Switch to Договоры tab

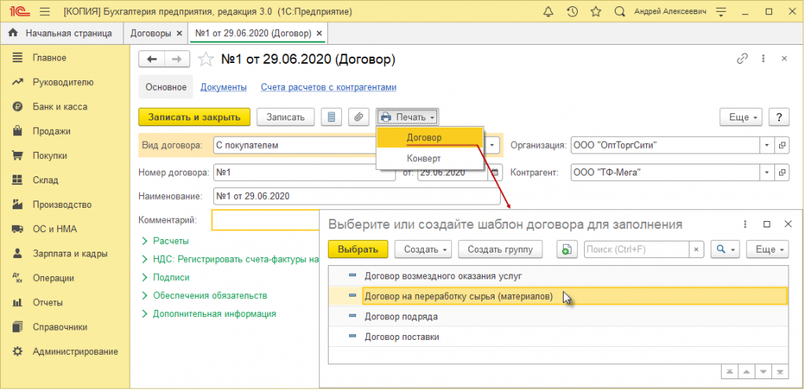click(150, 33)
